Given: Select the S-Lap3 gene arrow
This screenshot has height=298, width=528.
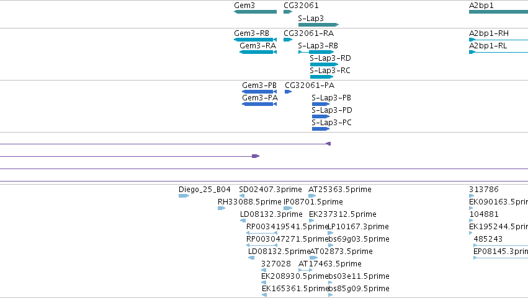Looking at the screenshot, I should coord(318,25).
